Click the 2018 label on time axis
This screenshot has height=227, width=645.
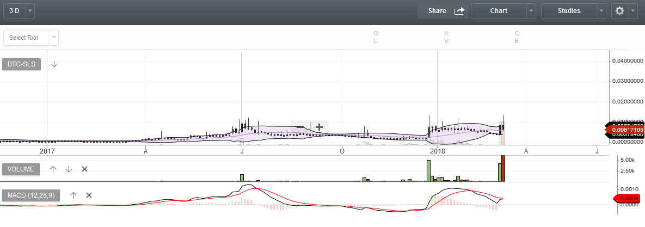point(437,151)
